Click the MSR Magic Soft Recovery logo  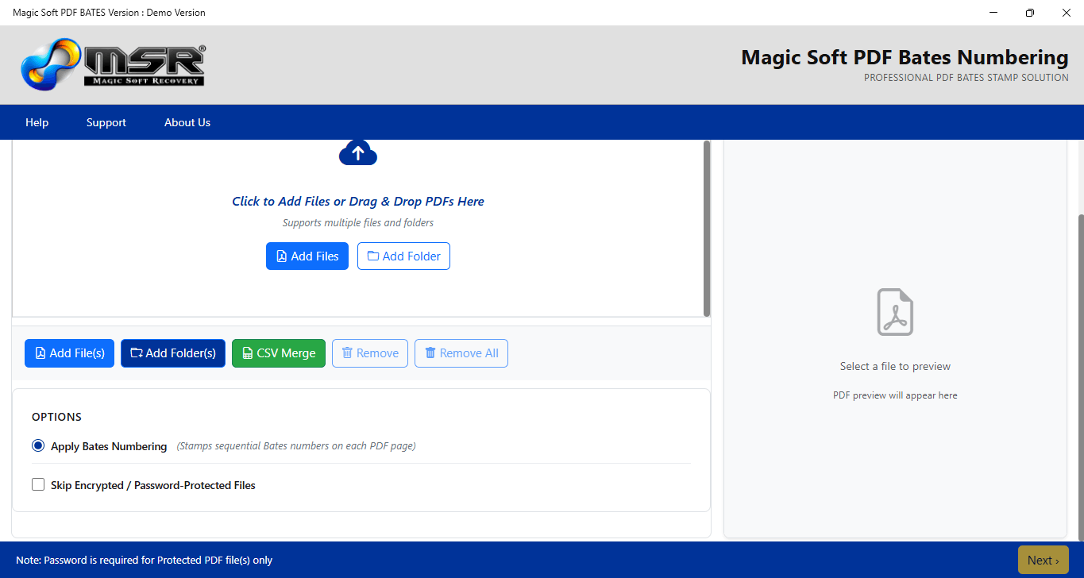click(113, 66)
